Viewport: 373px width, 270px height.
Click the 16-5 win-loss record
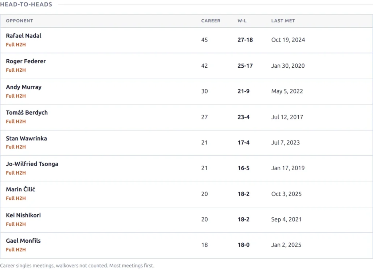coord(243,168)
